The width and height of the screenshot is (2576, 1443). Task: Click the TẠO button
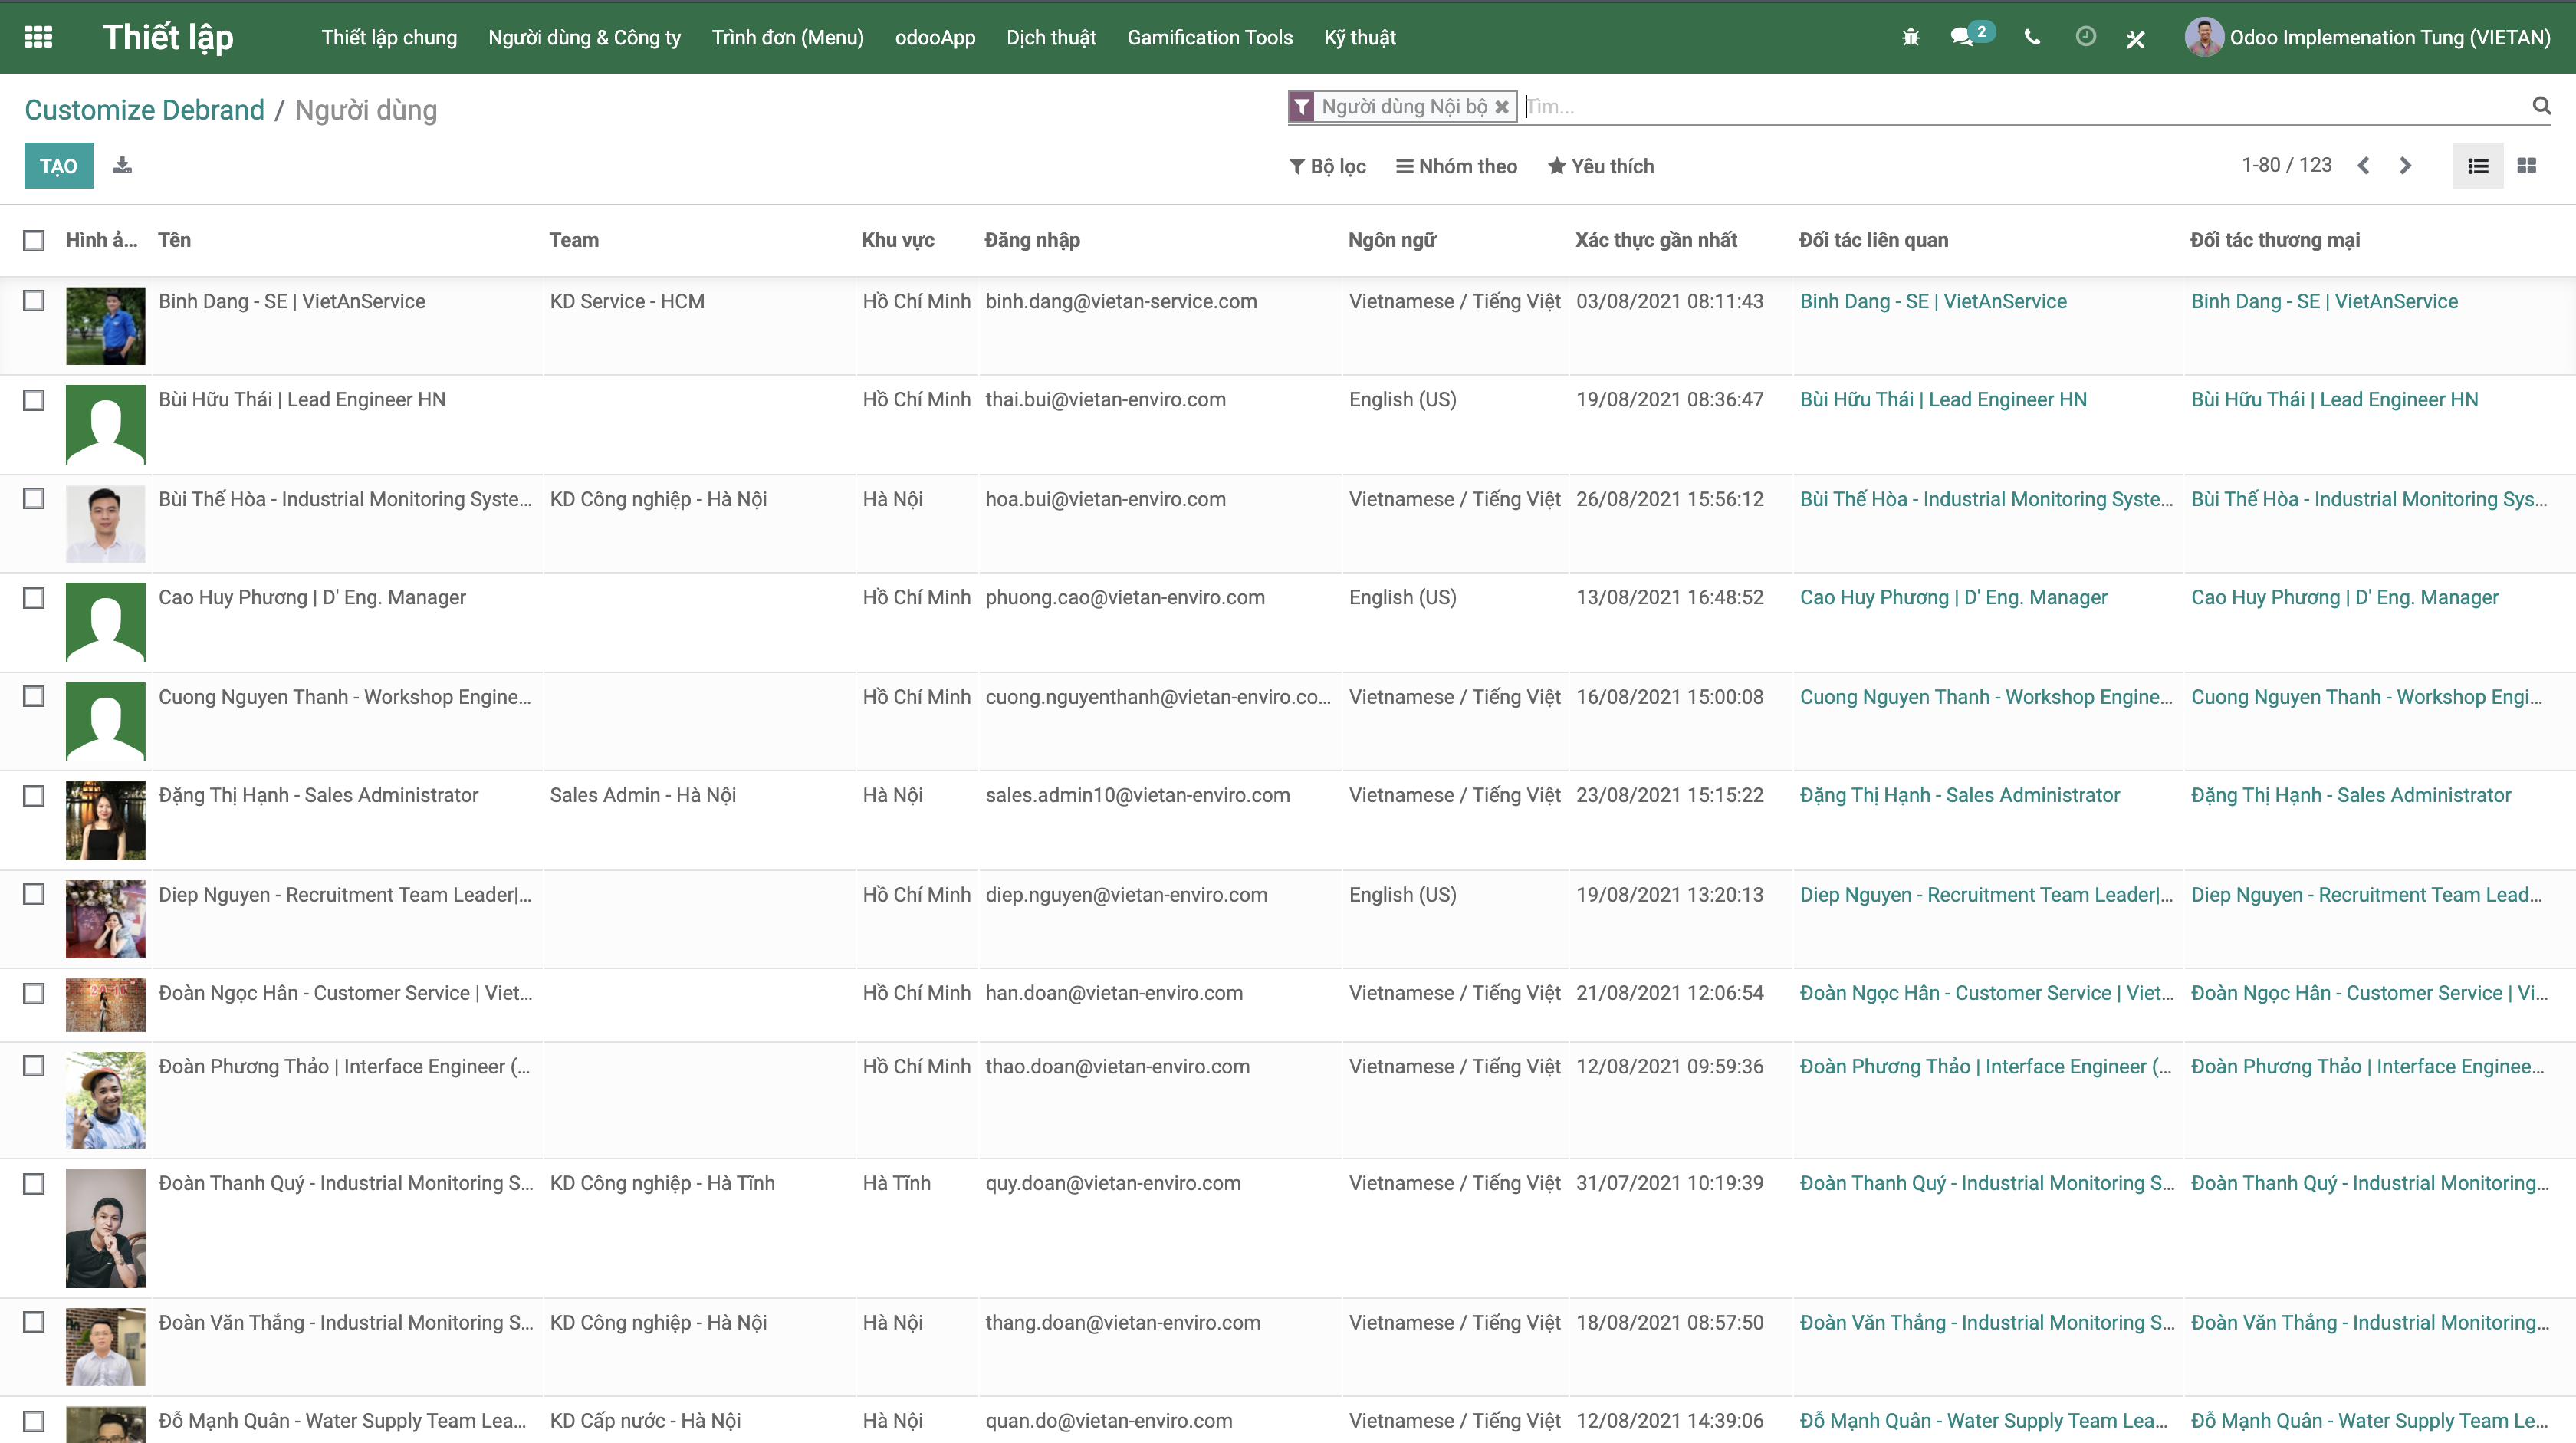click(x=58, y=165)
